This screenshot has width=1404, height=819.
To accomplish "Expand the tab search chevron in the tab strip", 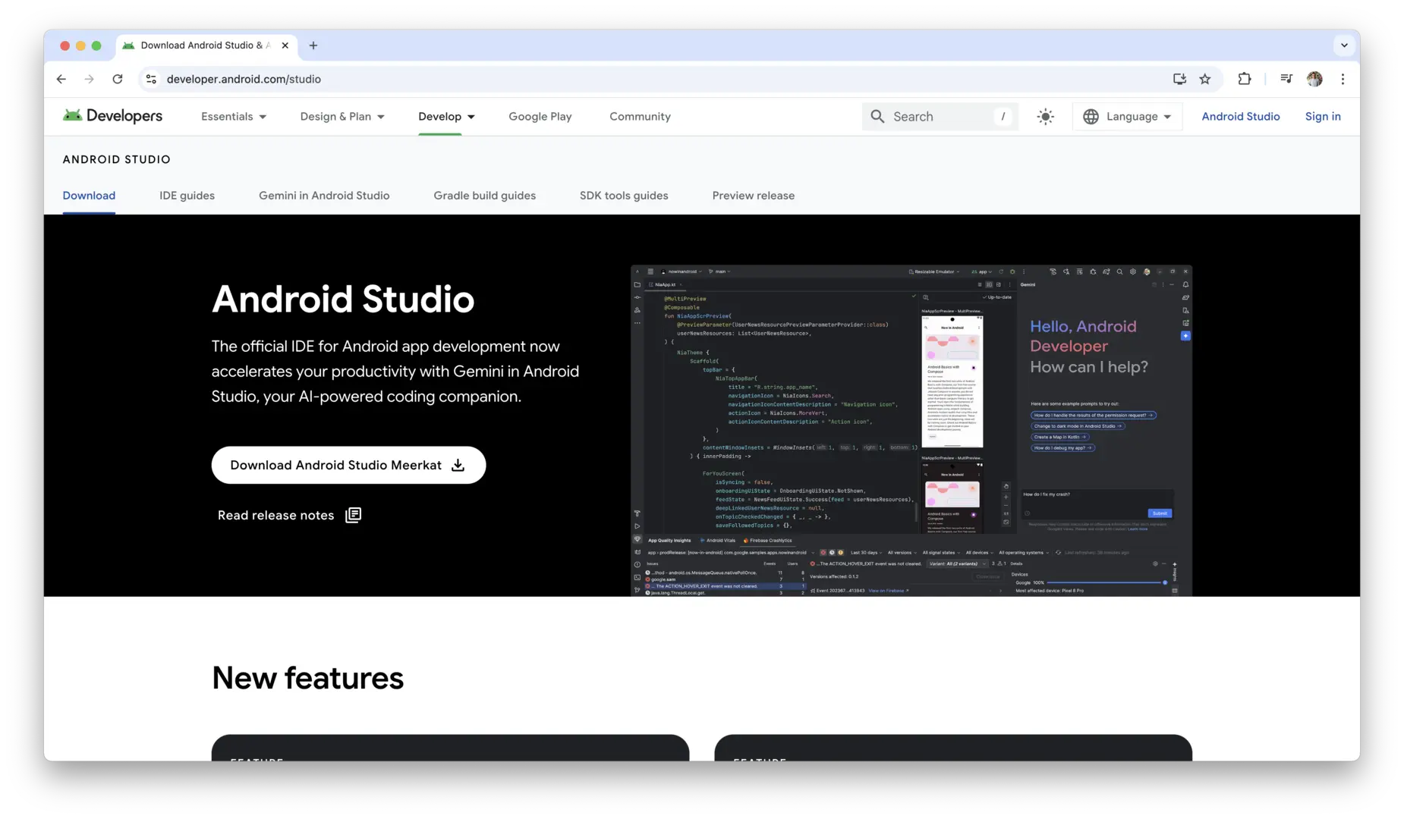I will (1344, 45).
